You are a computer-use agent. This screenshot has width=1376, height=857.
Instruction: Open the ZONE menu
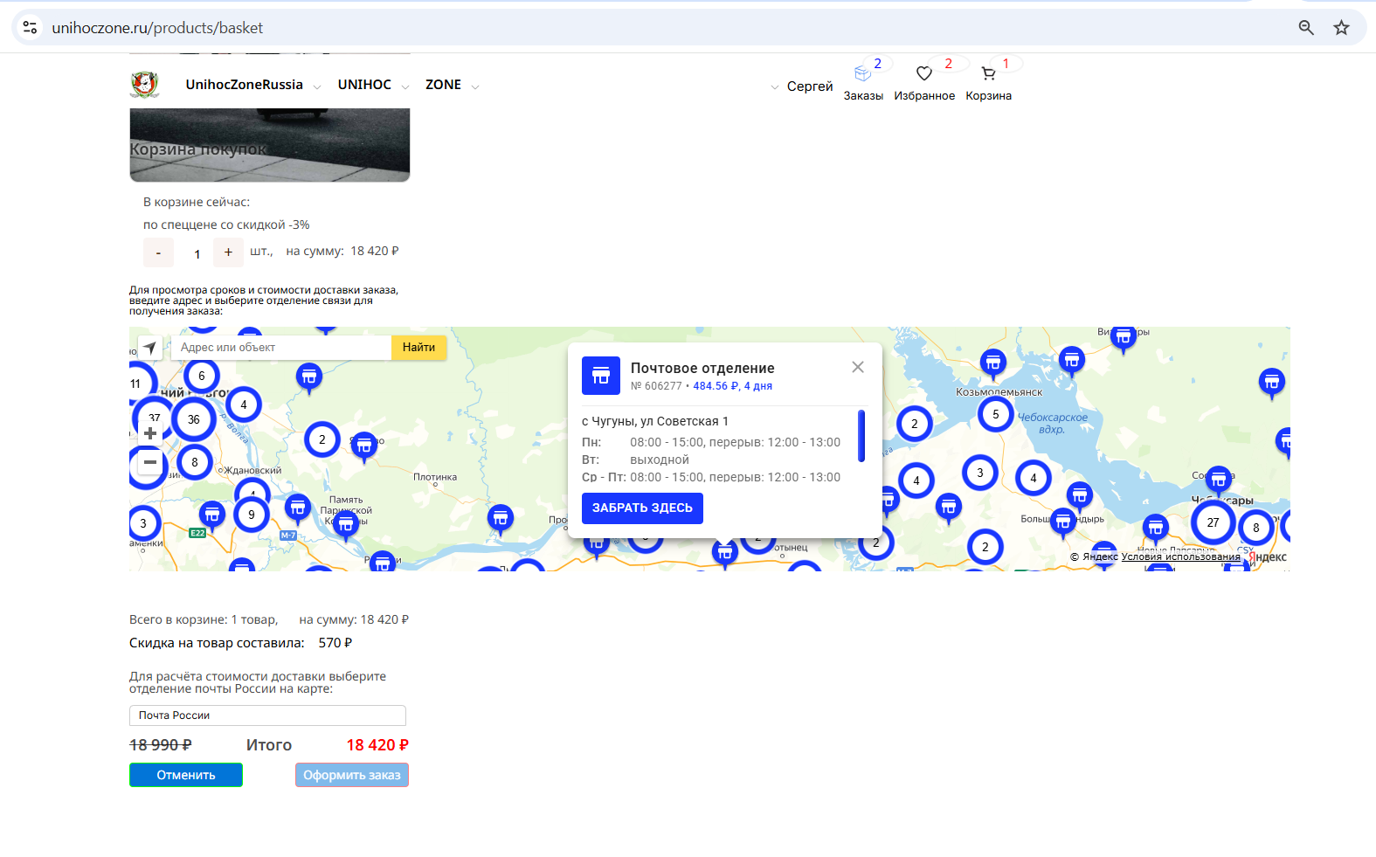tap(443, 85)
